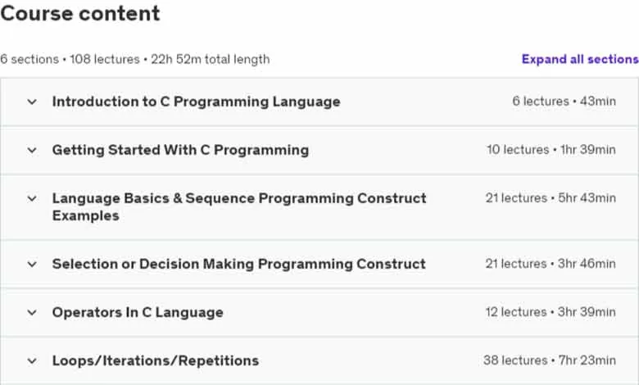Open Operators In C Language section title

138,312
